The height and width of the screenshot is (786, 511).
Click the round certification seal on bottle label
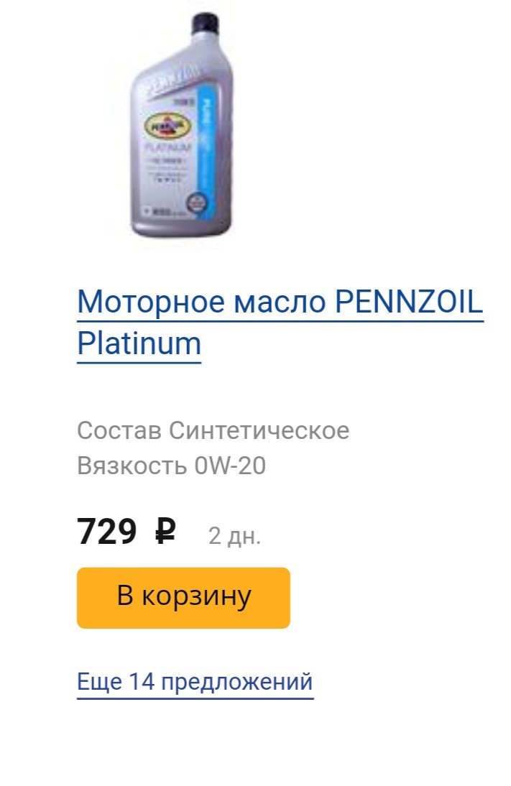click(193, 204)
